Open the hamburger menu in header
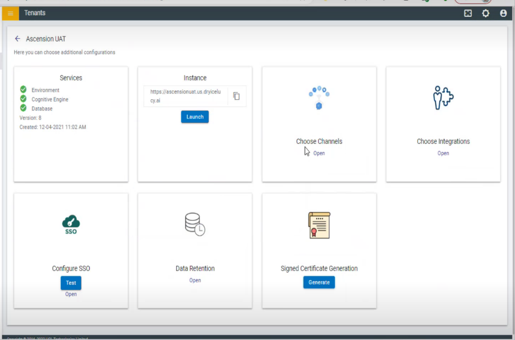Screen dimensions: 515x340 pos(10,13)
